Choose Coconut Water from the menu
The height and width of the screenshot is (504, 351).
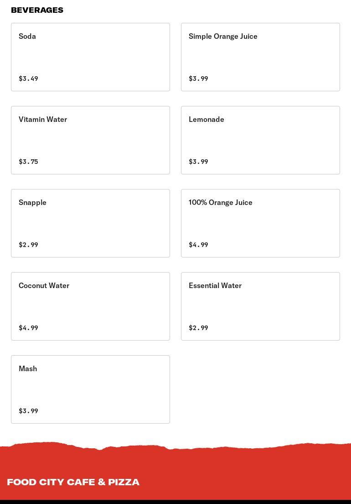point(90,306)
